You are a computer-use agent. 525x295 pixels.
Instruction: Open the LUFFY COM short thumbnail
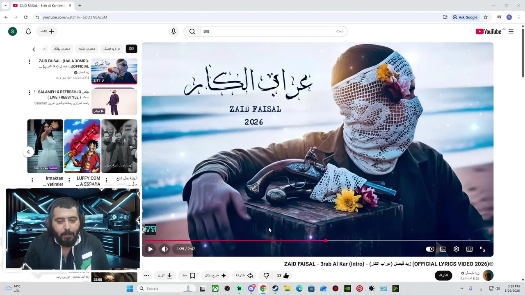(82, 146)
